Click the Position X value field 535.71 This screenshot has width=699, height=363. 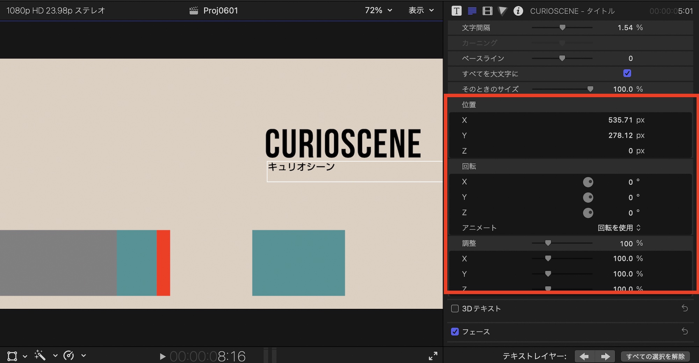[620, 120]
